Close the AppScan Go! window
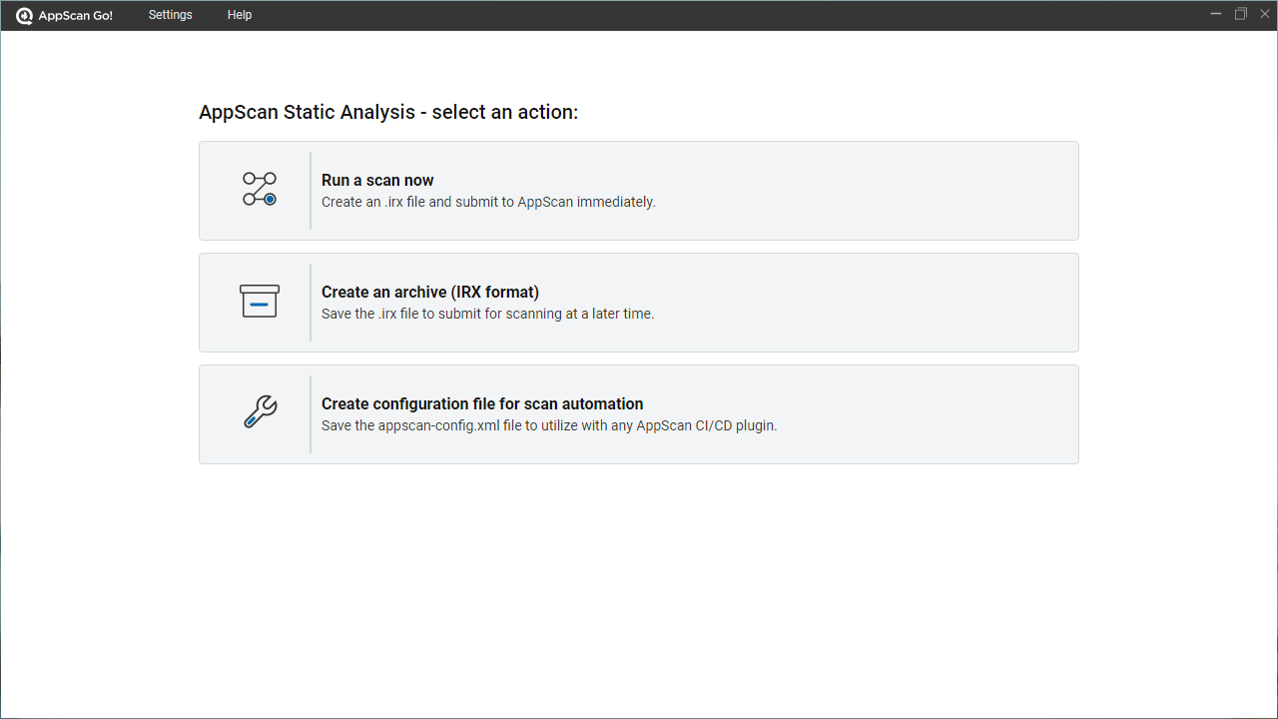 (1265, 14)
